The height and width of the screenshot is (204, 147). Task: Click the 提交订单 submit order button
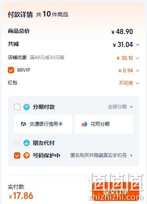pyautogui.click(x=116, y=191)
